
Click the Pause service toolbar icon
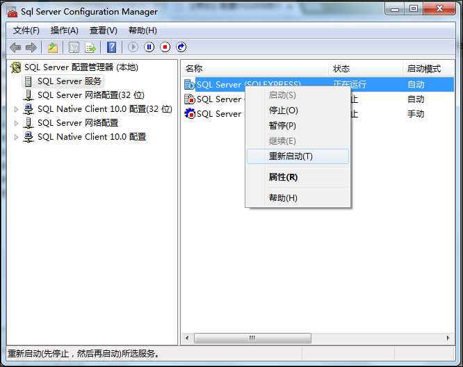pyautogui.click(x=149, y=47)
